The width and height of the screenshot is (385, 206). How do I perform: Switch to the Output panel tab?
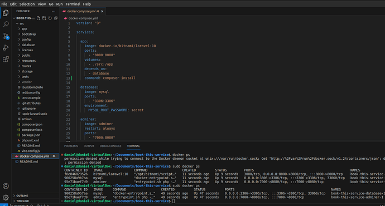click(89, 146)
